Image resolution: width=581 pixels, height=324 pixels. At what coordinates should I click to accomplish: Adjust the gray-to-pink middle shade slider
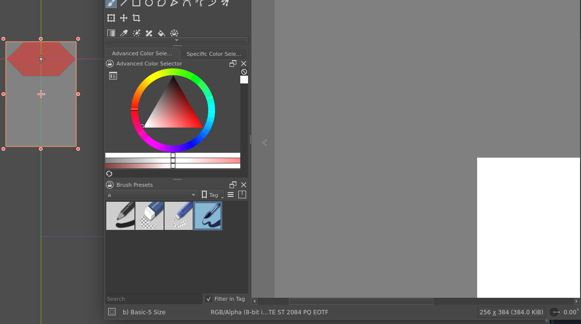(173, 161)
